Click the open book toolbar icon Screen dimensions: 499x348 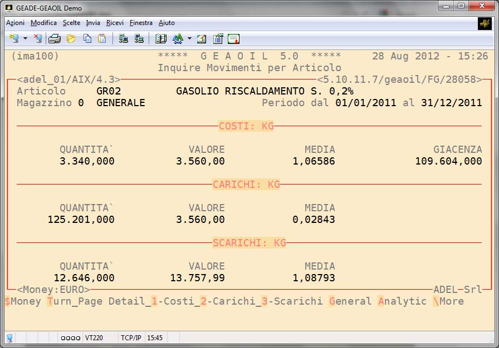click(x=161, y=39)
